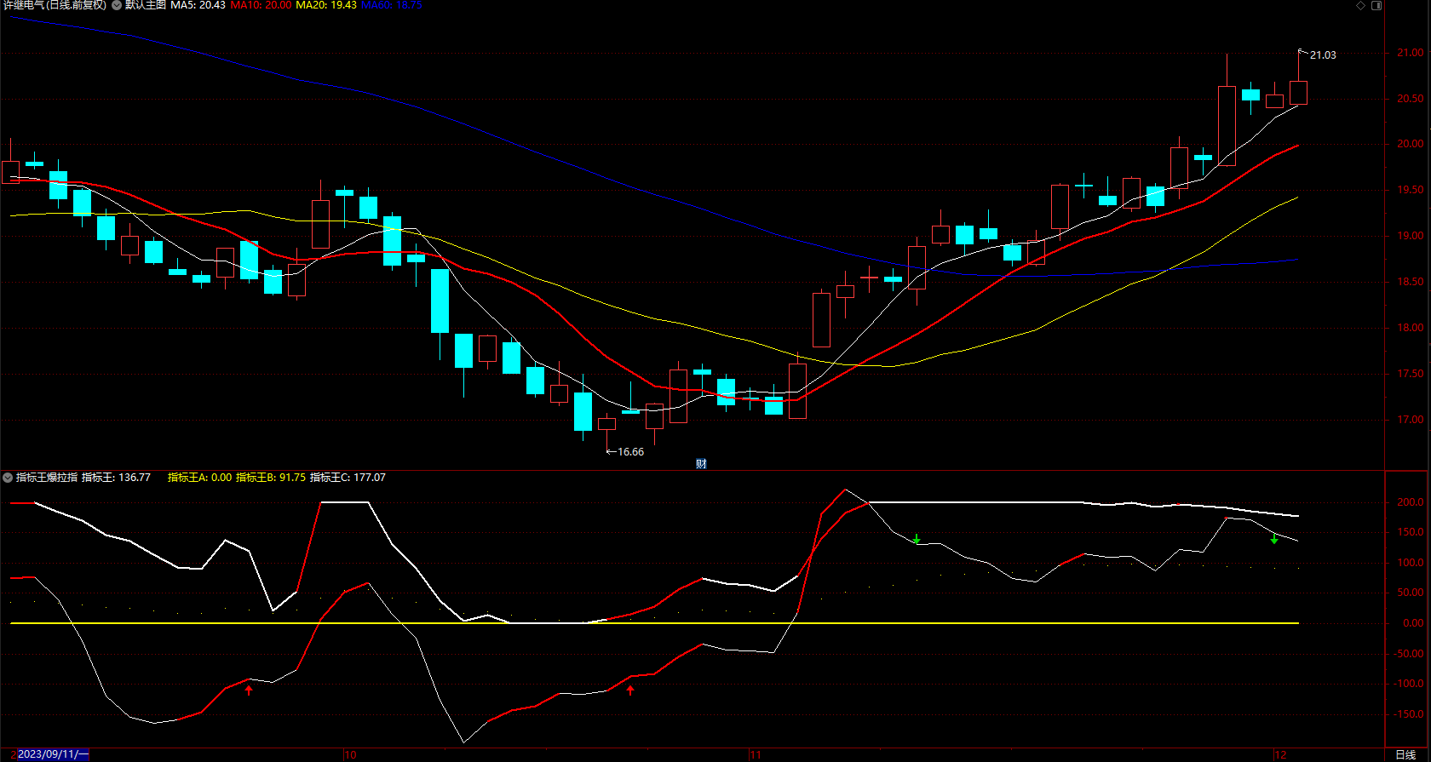The image size is (1431, 762).
Task: Click the red up arrow signal in September
Action: [x=249, y=690]
